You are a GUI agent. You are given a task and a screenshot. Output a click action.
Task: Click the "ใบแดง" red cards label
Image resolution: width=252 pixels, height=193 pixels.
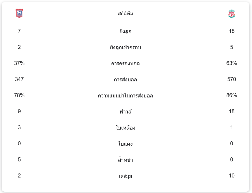click(125, 144)
